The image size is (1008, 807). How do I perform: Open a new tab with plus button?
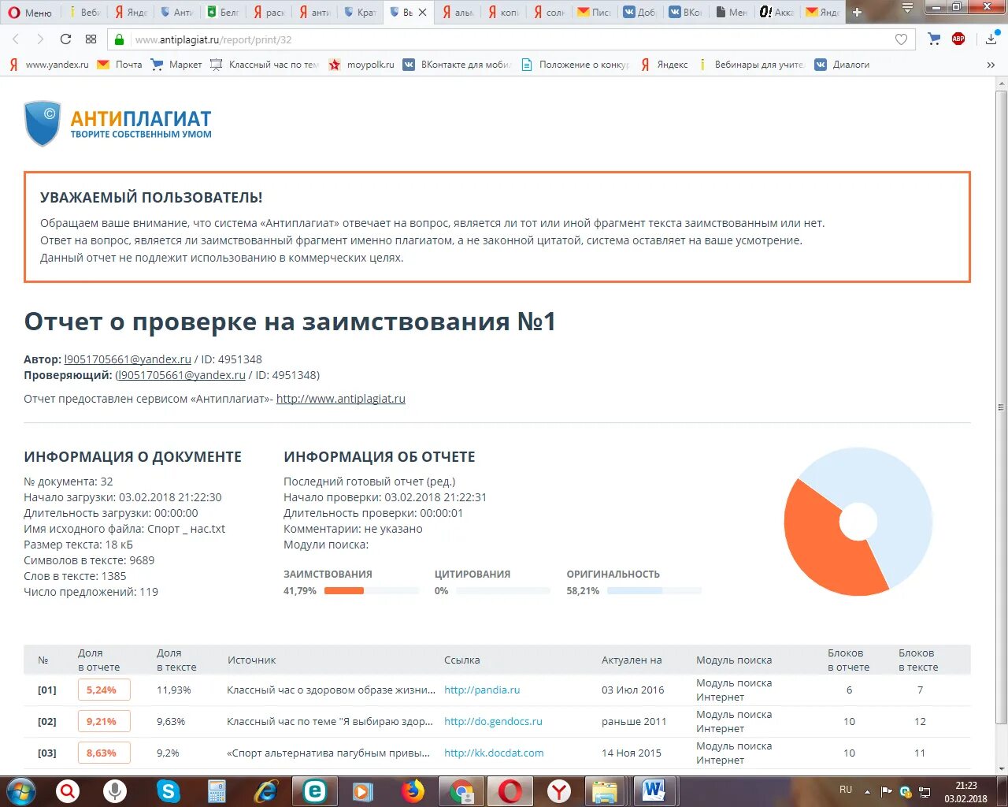pos(858,12)
